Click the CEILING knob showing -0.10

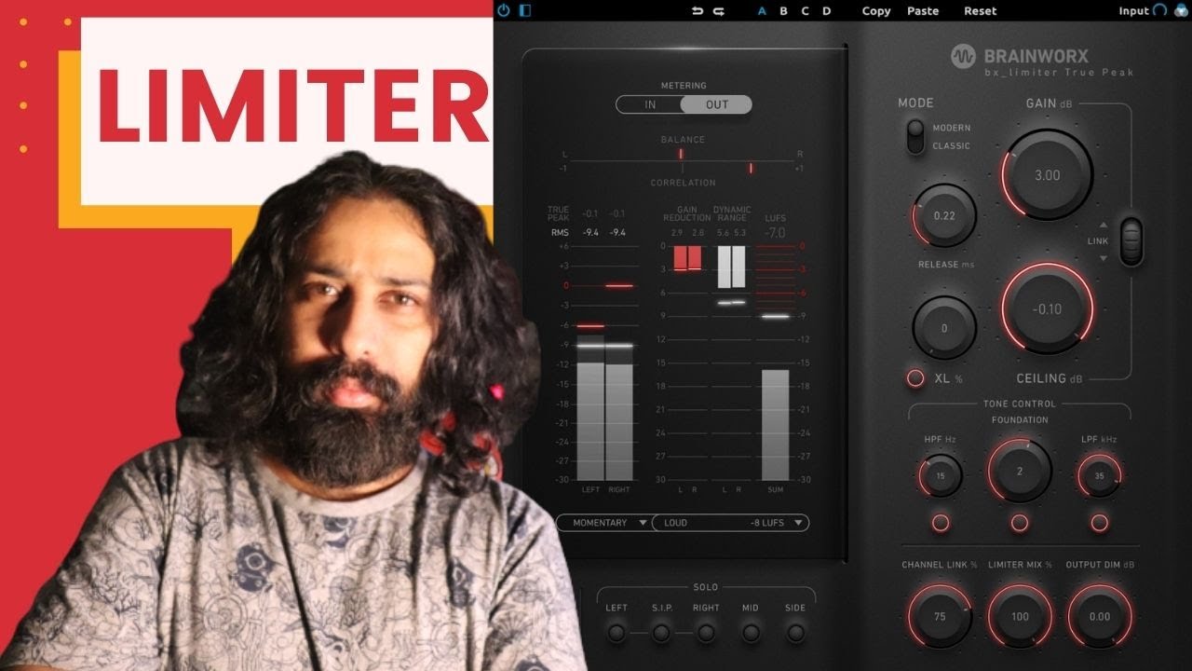tap(1048, 308)
